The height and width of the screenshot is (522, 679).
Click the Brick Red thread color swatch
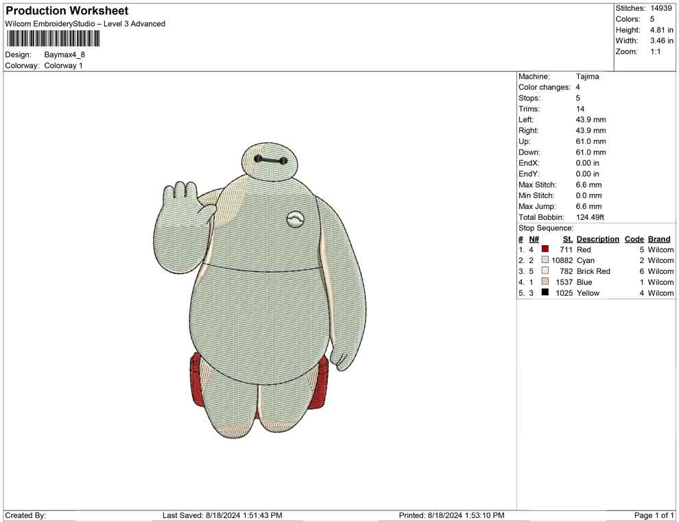[545, 271]
